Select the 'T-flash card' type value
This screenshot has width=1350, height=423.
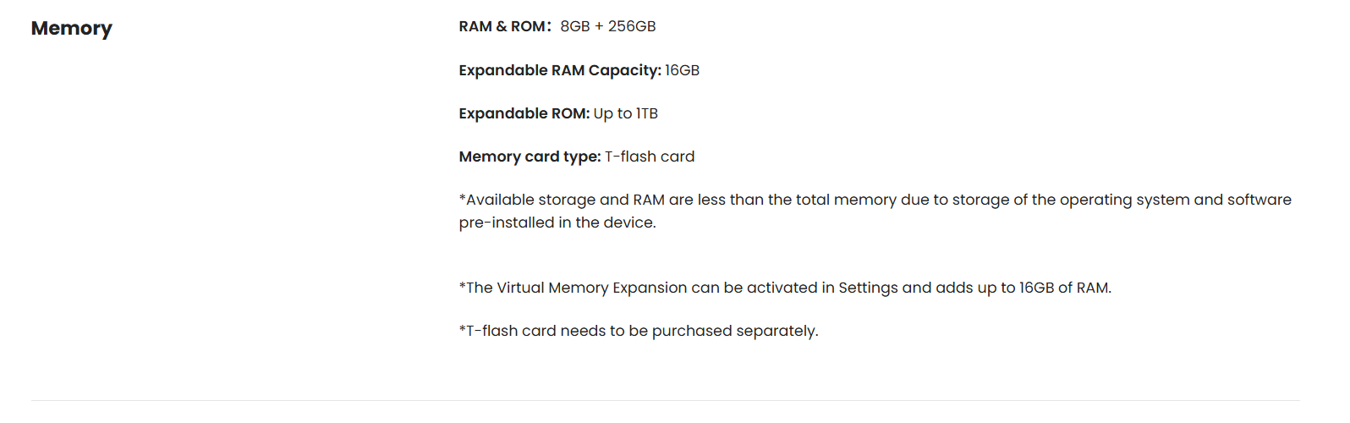coord(649,157)
